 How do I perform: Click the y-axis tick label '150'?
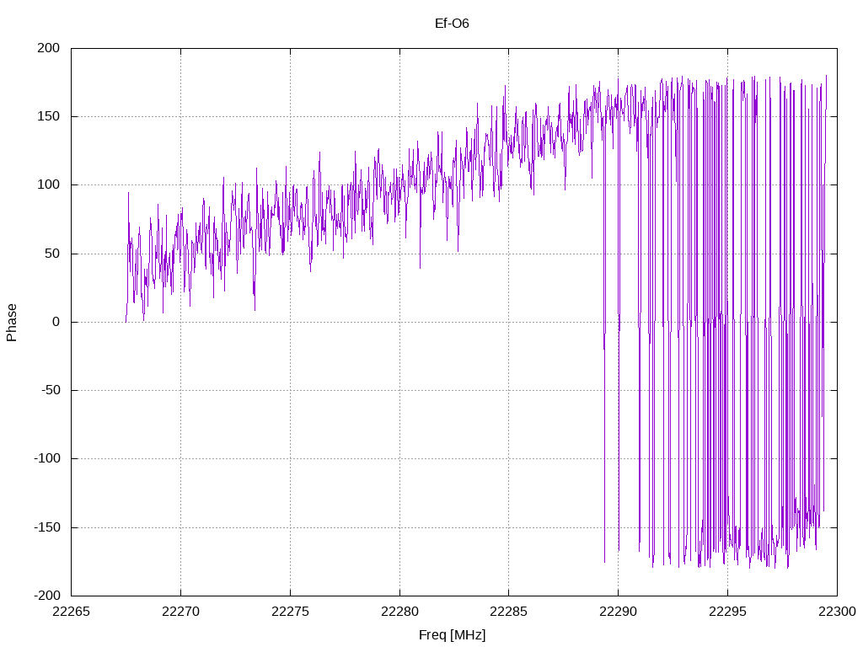pos(48,116)
